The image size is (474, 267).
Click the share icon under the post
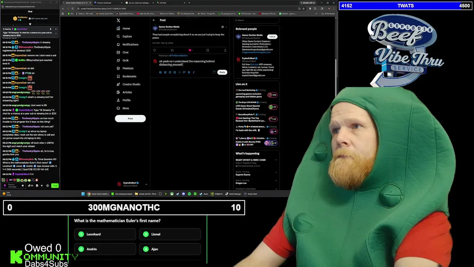pos(225,50)
